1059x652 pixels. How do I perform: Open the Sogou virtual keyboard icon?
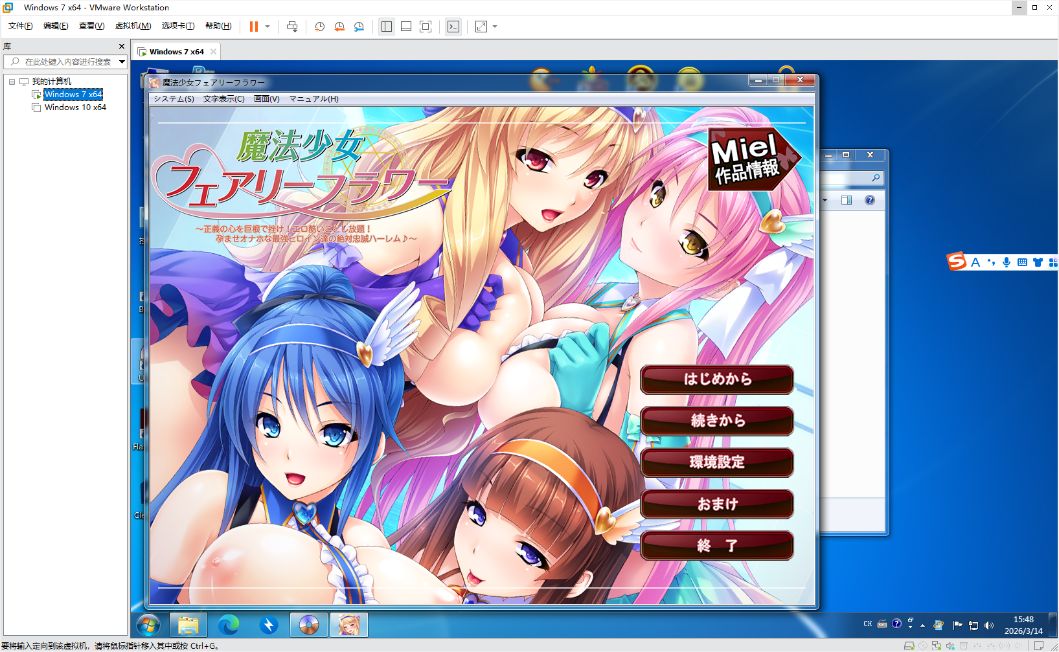[1023, 262]
